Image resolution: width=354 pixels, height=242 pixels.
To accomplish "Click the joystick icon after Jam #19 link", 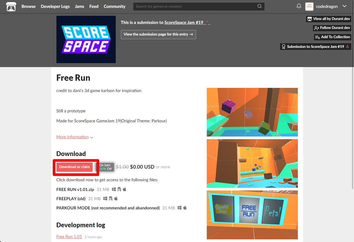I will click(x=207, y=22).
